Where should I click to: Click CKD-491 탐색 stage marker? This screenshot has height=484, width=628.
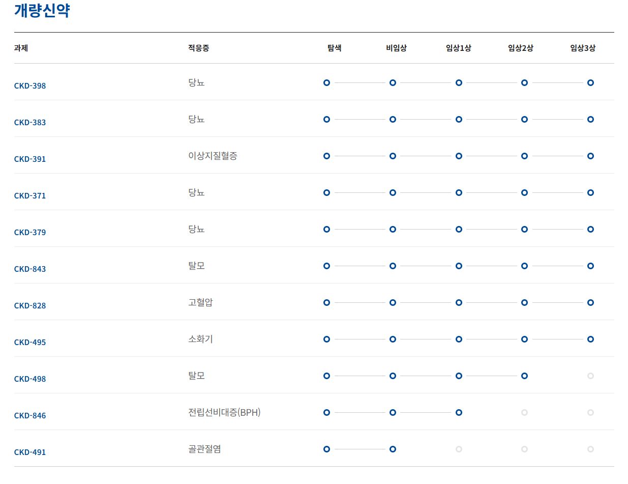click(x=326, y=449)
